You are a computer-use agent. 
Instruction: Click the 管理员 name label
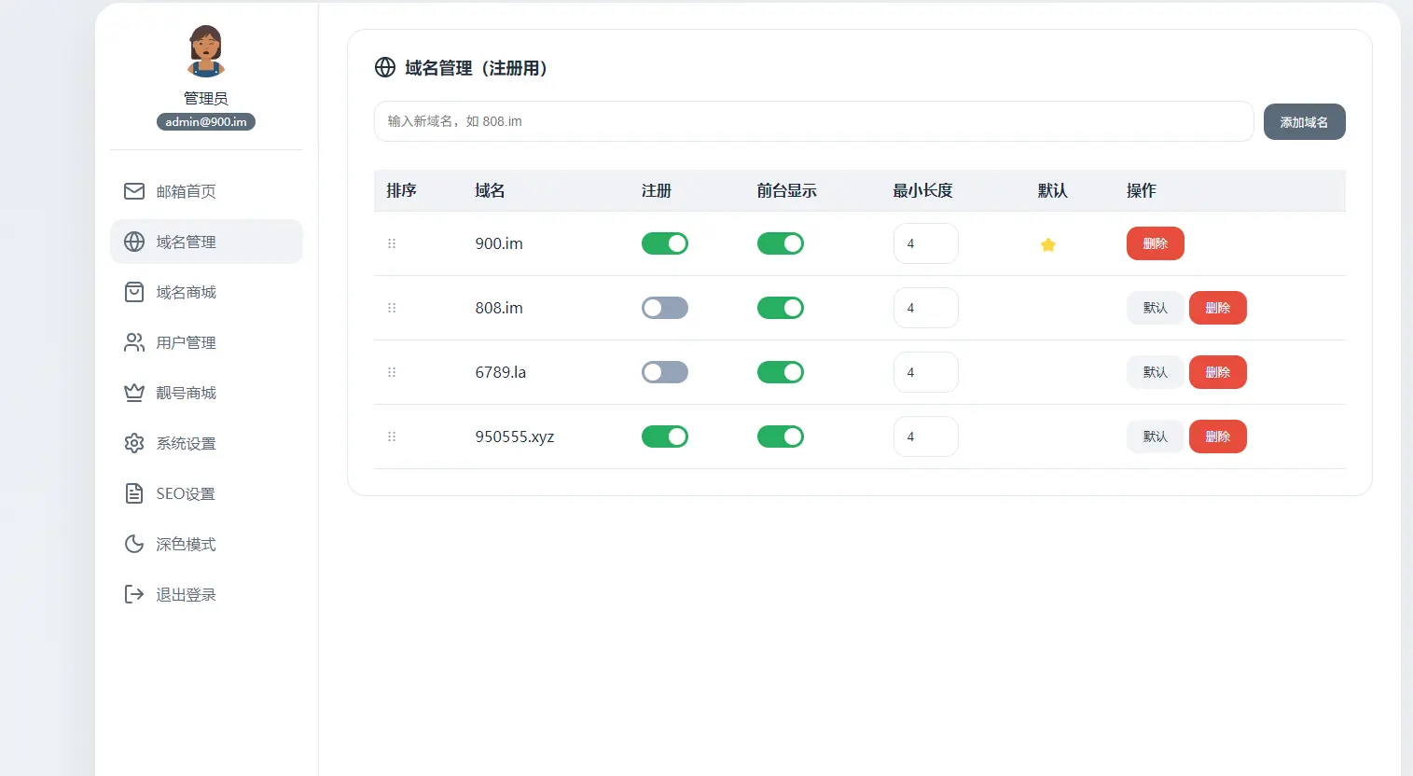pos(206,98)
